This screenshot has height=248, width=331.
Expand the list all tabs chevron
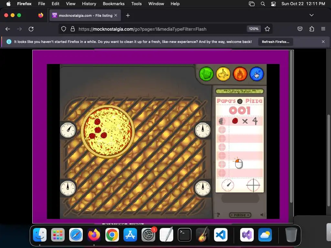pos(311,15)
